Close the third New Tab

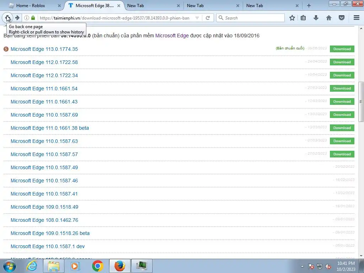tap(297, 6)
